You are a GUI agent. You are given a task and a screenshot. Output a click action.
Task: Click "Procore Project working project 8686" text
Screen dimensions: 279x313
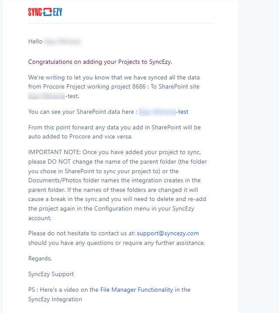[x=94, y=87]
